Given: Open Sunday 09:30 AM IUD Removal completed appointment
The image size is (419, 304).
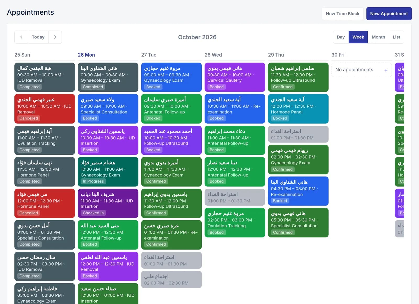Looking at the screenshot, I should tap(45, 77).
